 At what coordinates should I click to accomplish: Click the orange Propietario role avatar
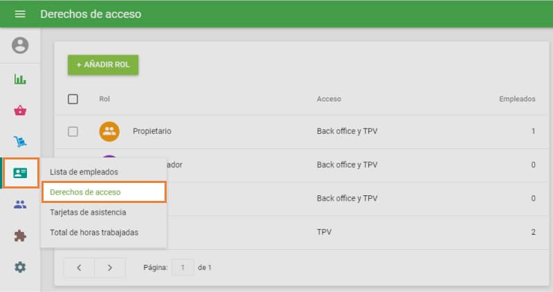pos(109,131)
